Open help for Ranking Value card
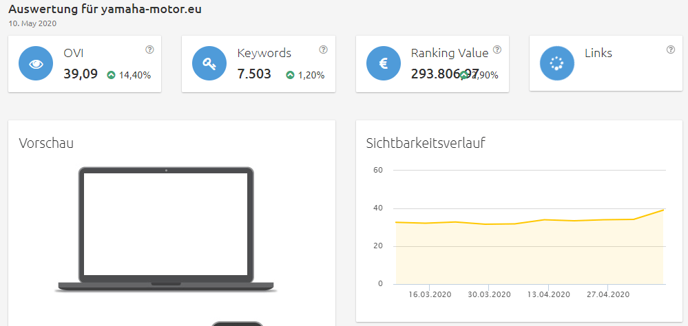Image resolution: width=688 pixels, height=326 pixels. click(497, 50)
